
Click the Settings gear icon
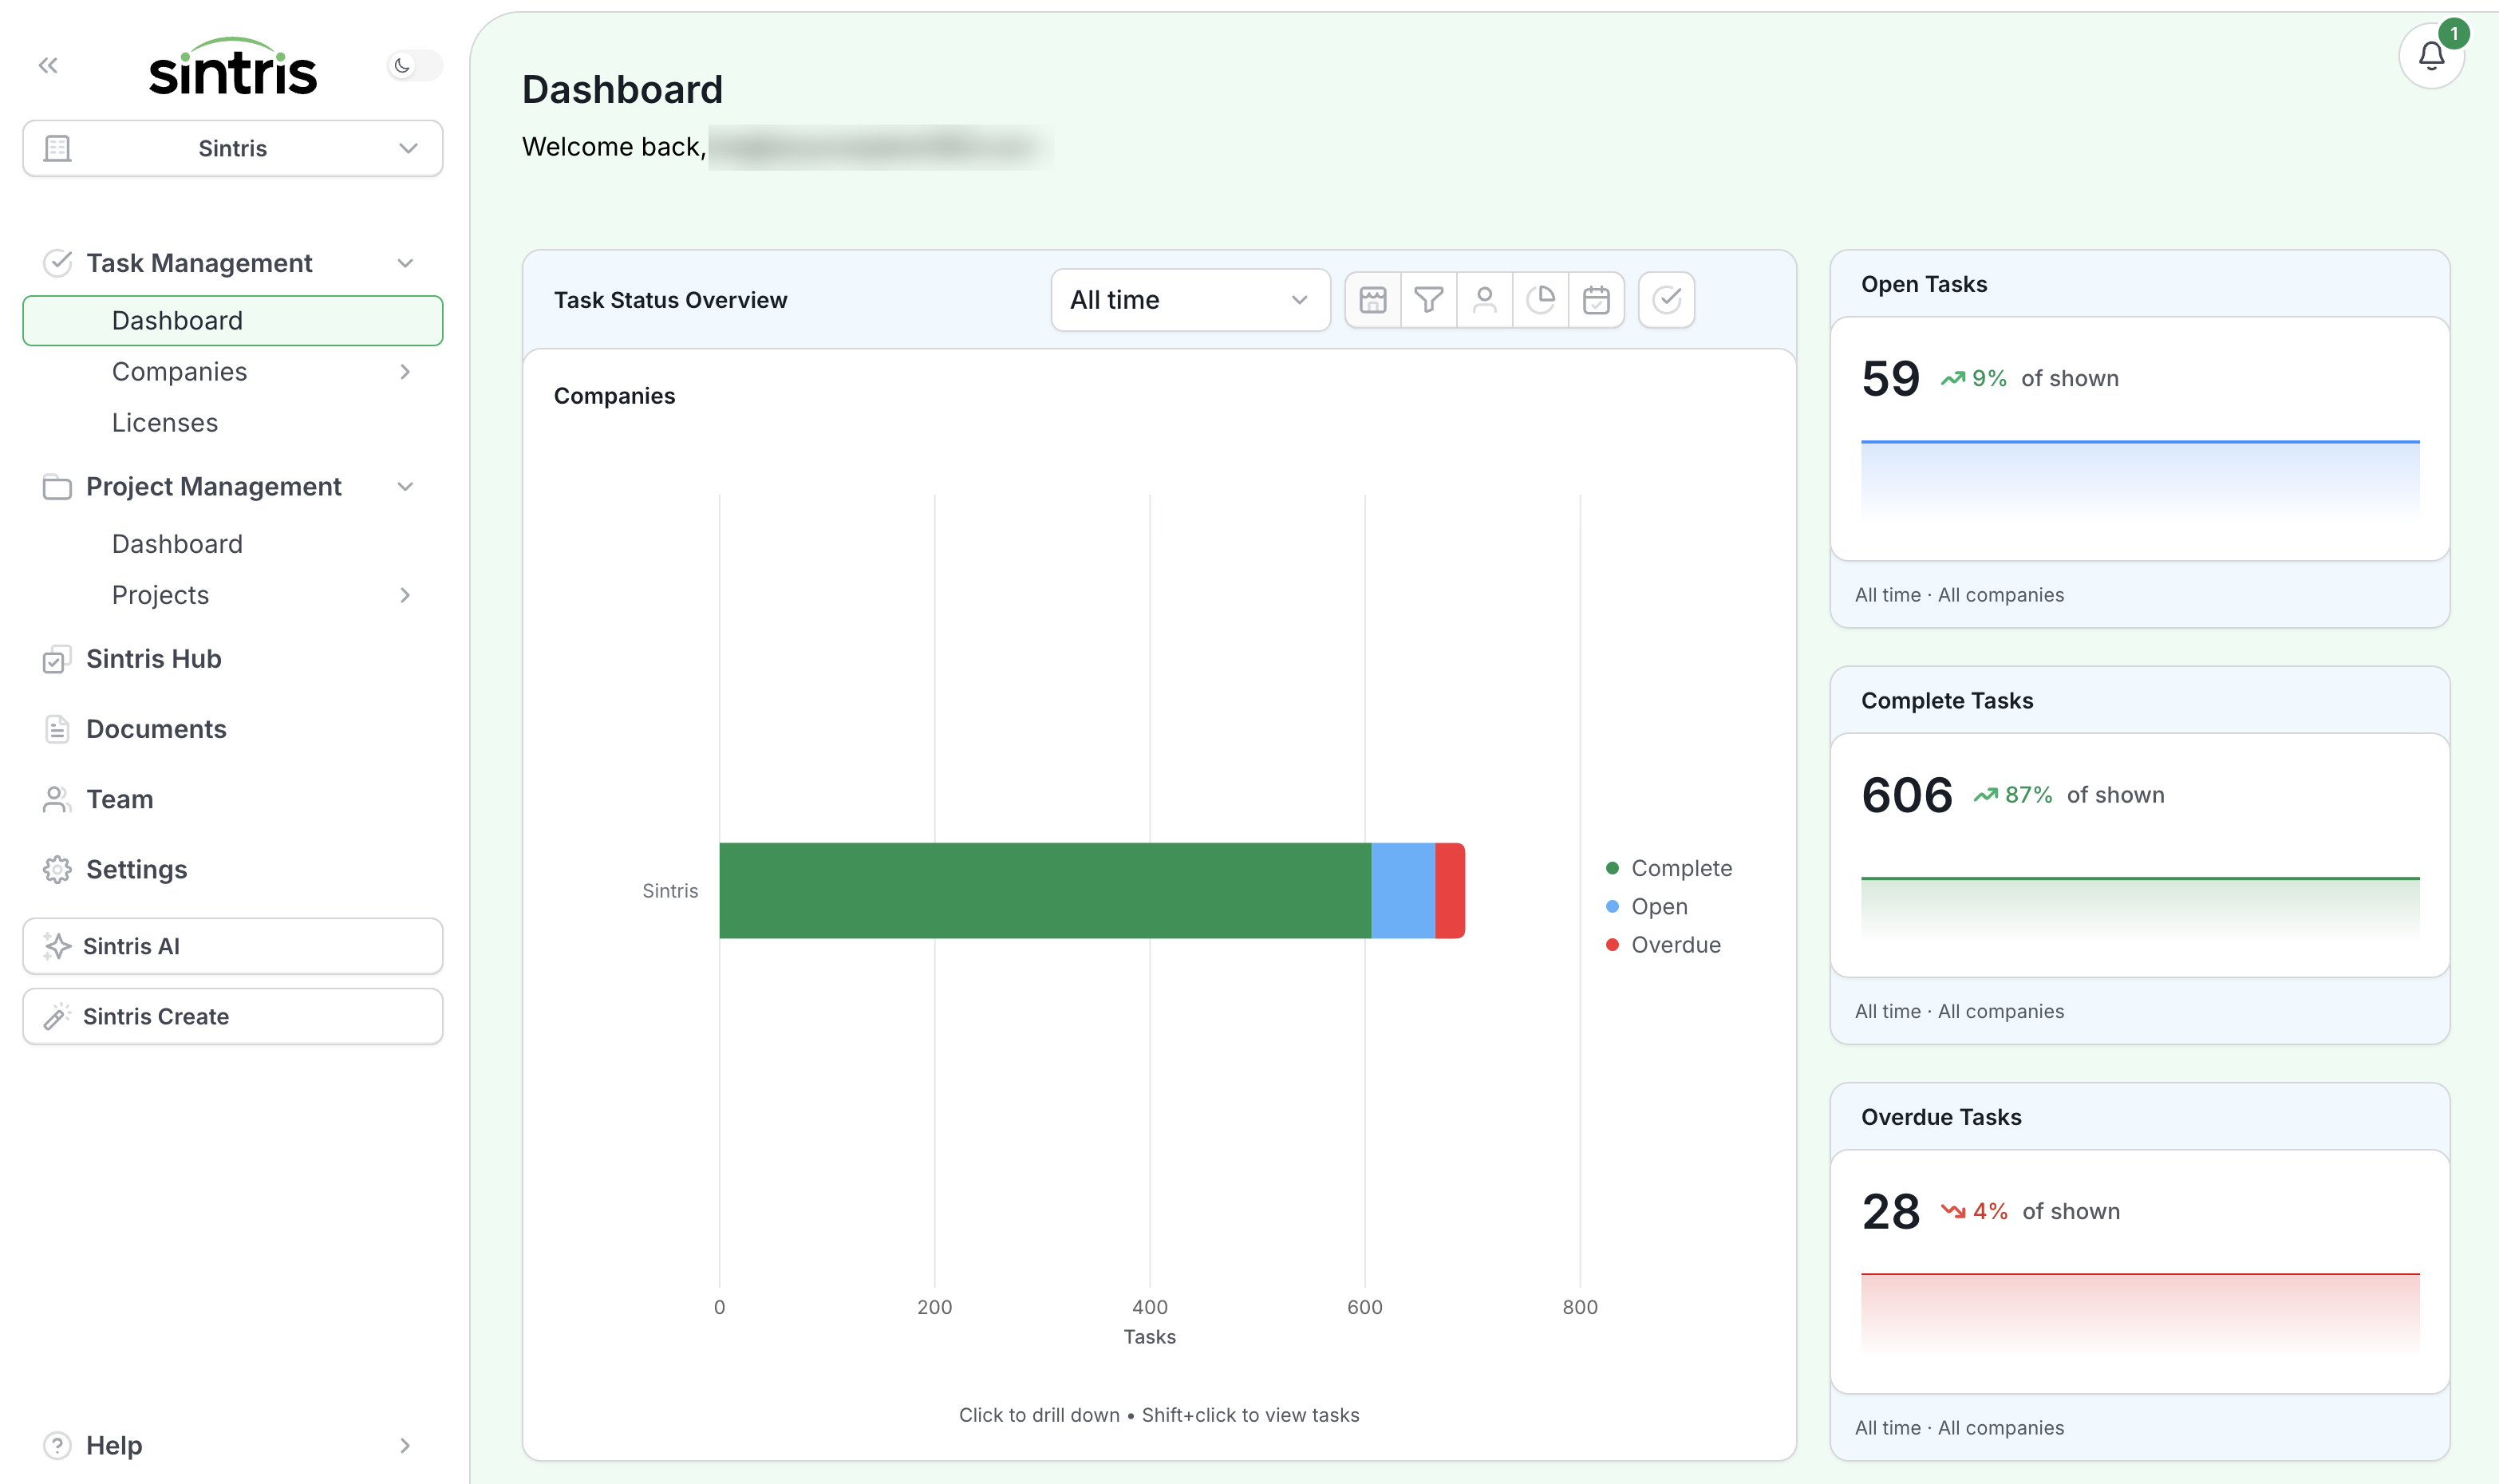tap(57, 869)
